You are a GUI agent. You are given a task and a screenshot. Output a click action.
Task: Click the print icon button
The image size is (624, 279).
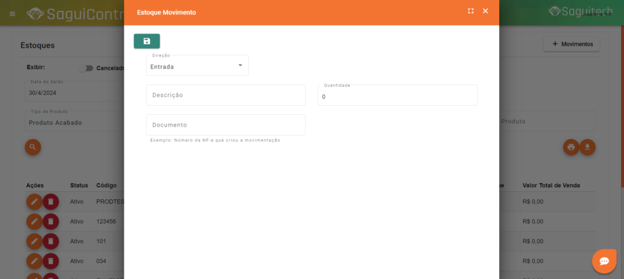(x=571, y=147)
